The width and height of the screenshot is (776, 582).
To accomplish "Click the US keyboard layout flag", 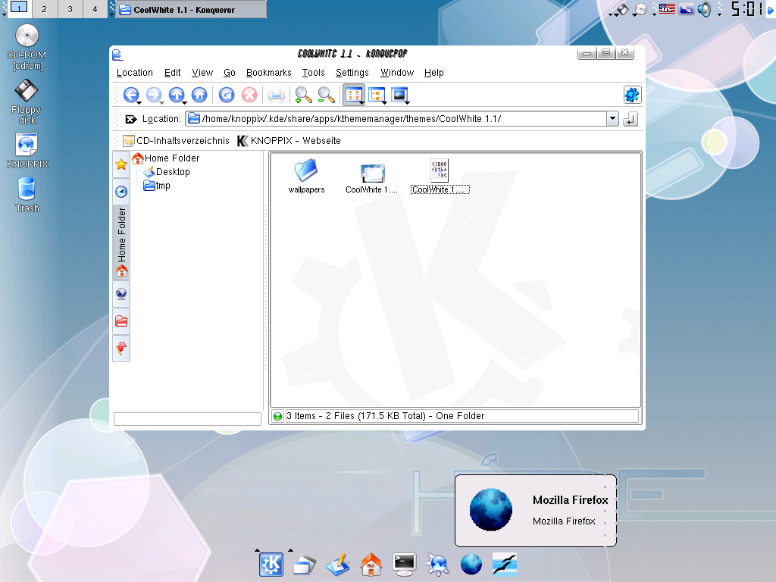I will pos(667,8).
